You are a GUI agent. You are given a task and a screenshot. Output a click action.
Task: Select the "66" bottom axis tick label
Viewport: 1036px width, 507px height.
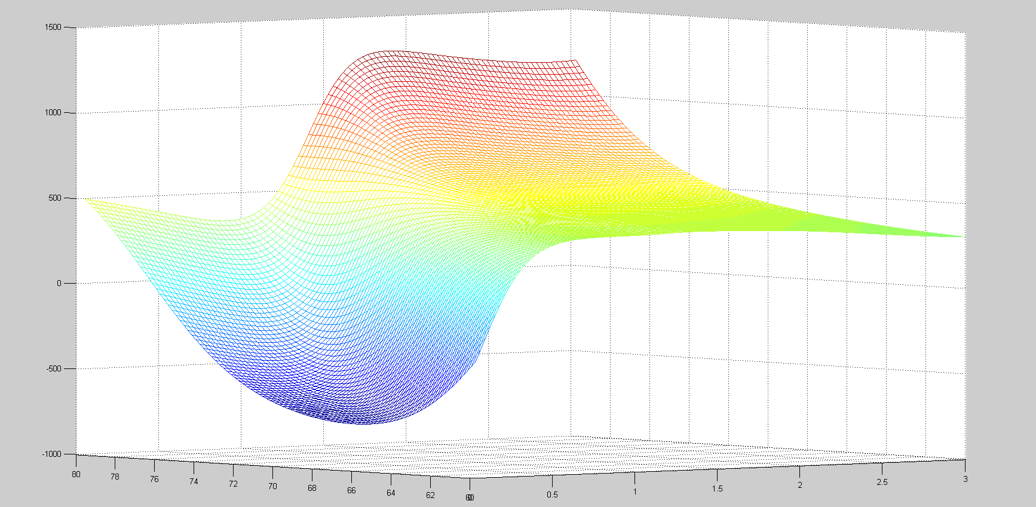click(x=351, y=491)
